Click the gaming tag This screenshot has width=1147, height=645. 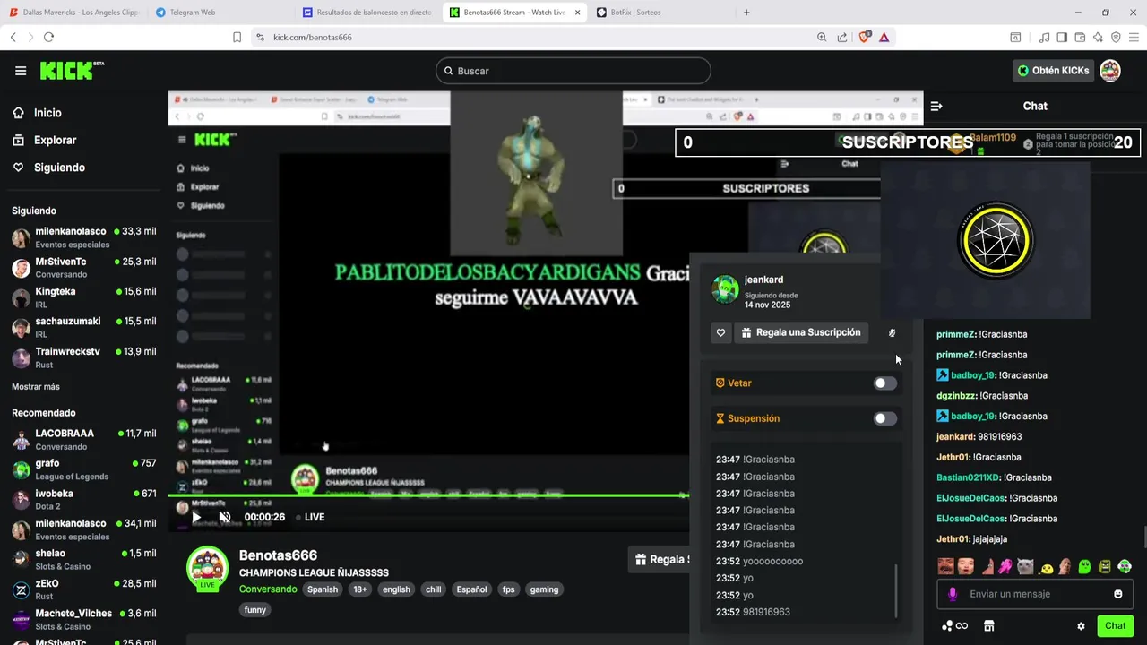pyautogui.click(x=544, y=589)
